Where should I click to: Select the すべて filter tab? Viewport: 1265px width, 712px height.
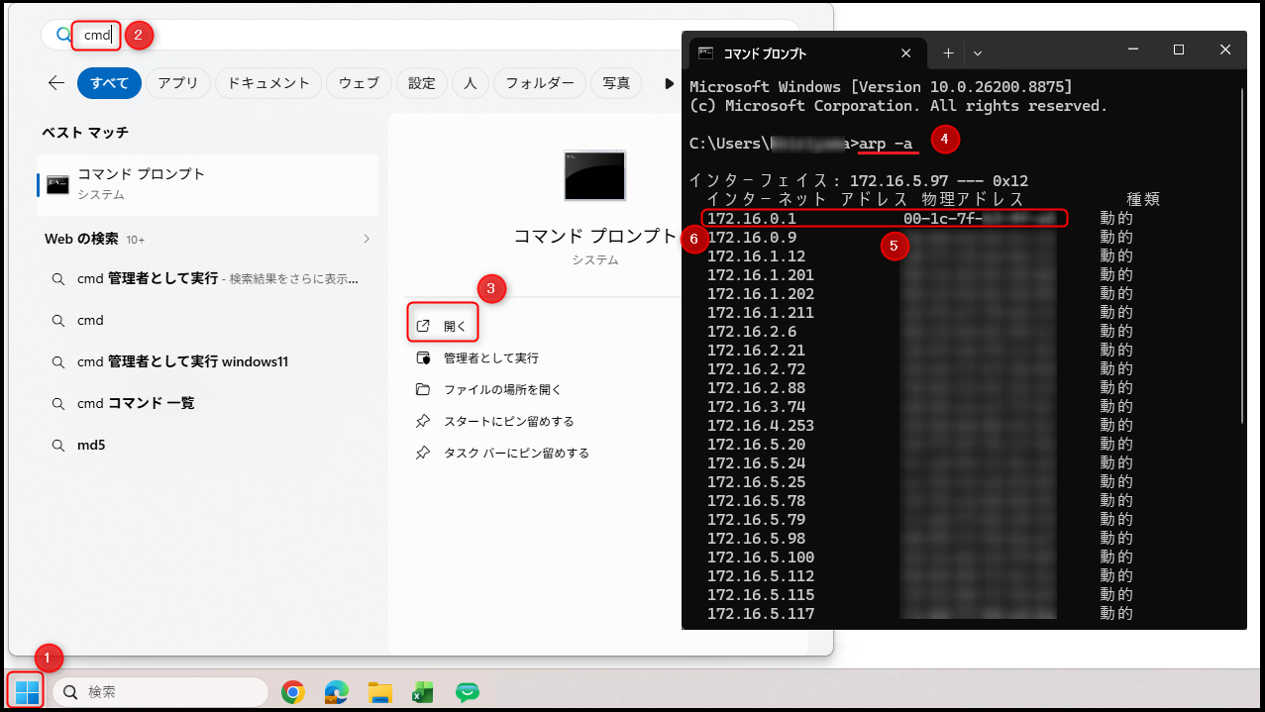pos(109,83)
